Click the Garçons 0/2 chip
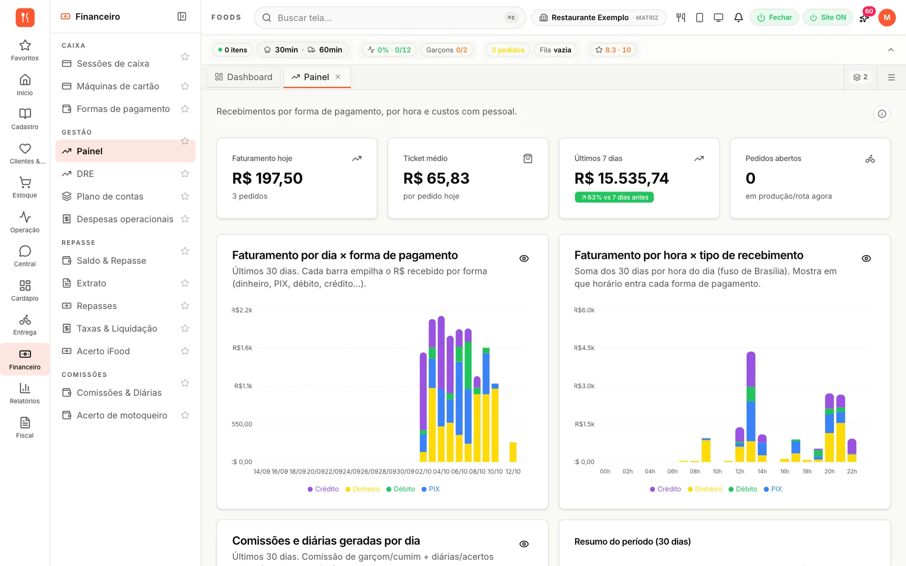 coord(446,50)
